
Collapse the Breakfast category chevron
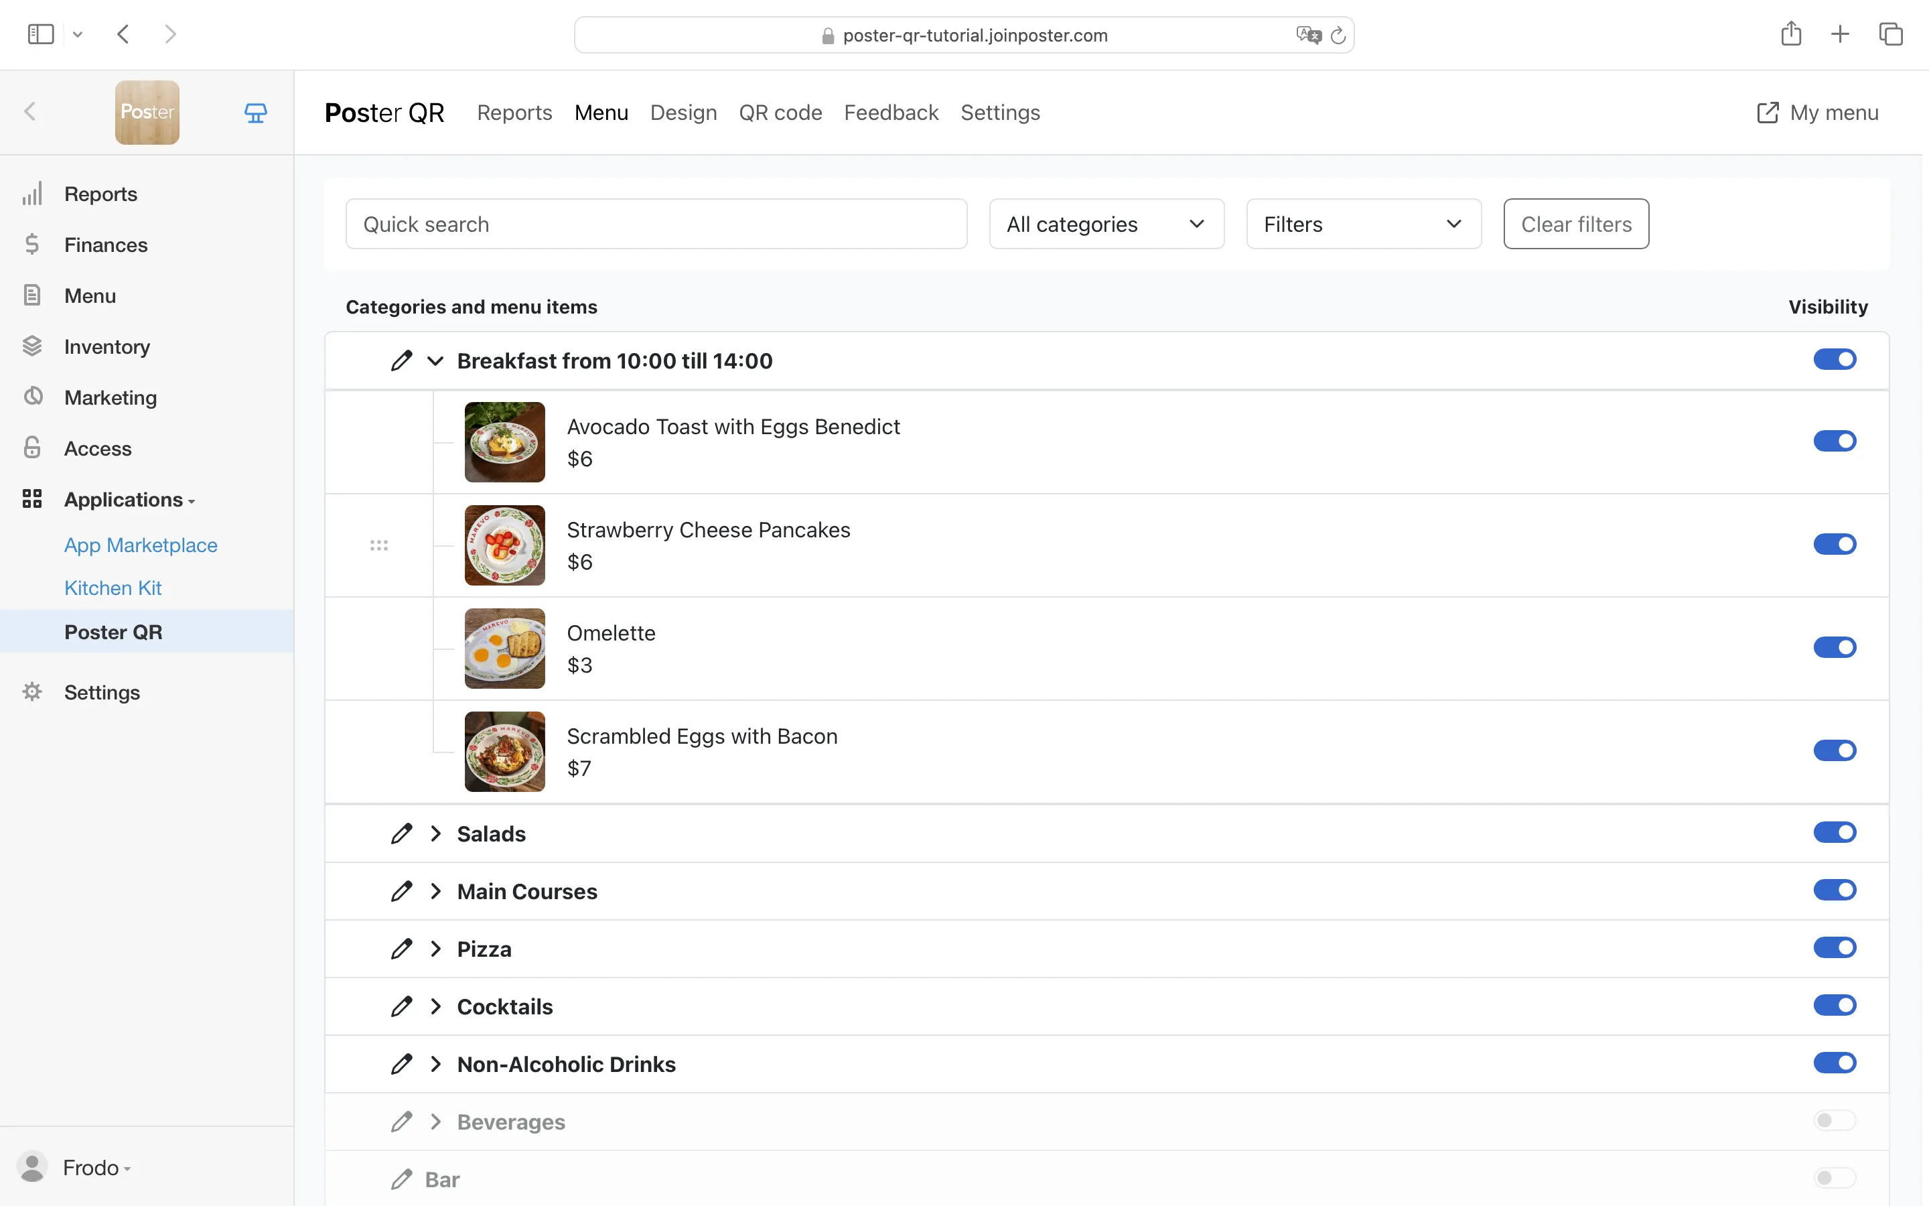(435, 360)
